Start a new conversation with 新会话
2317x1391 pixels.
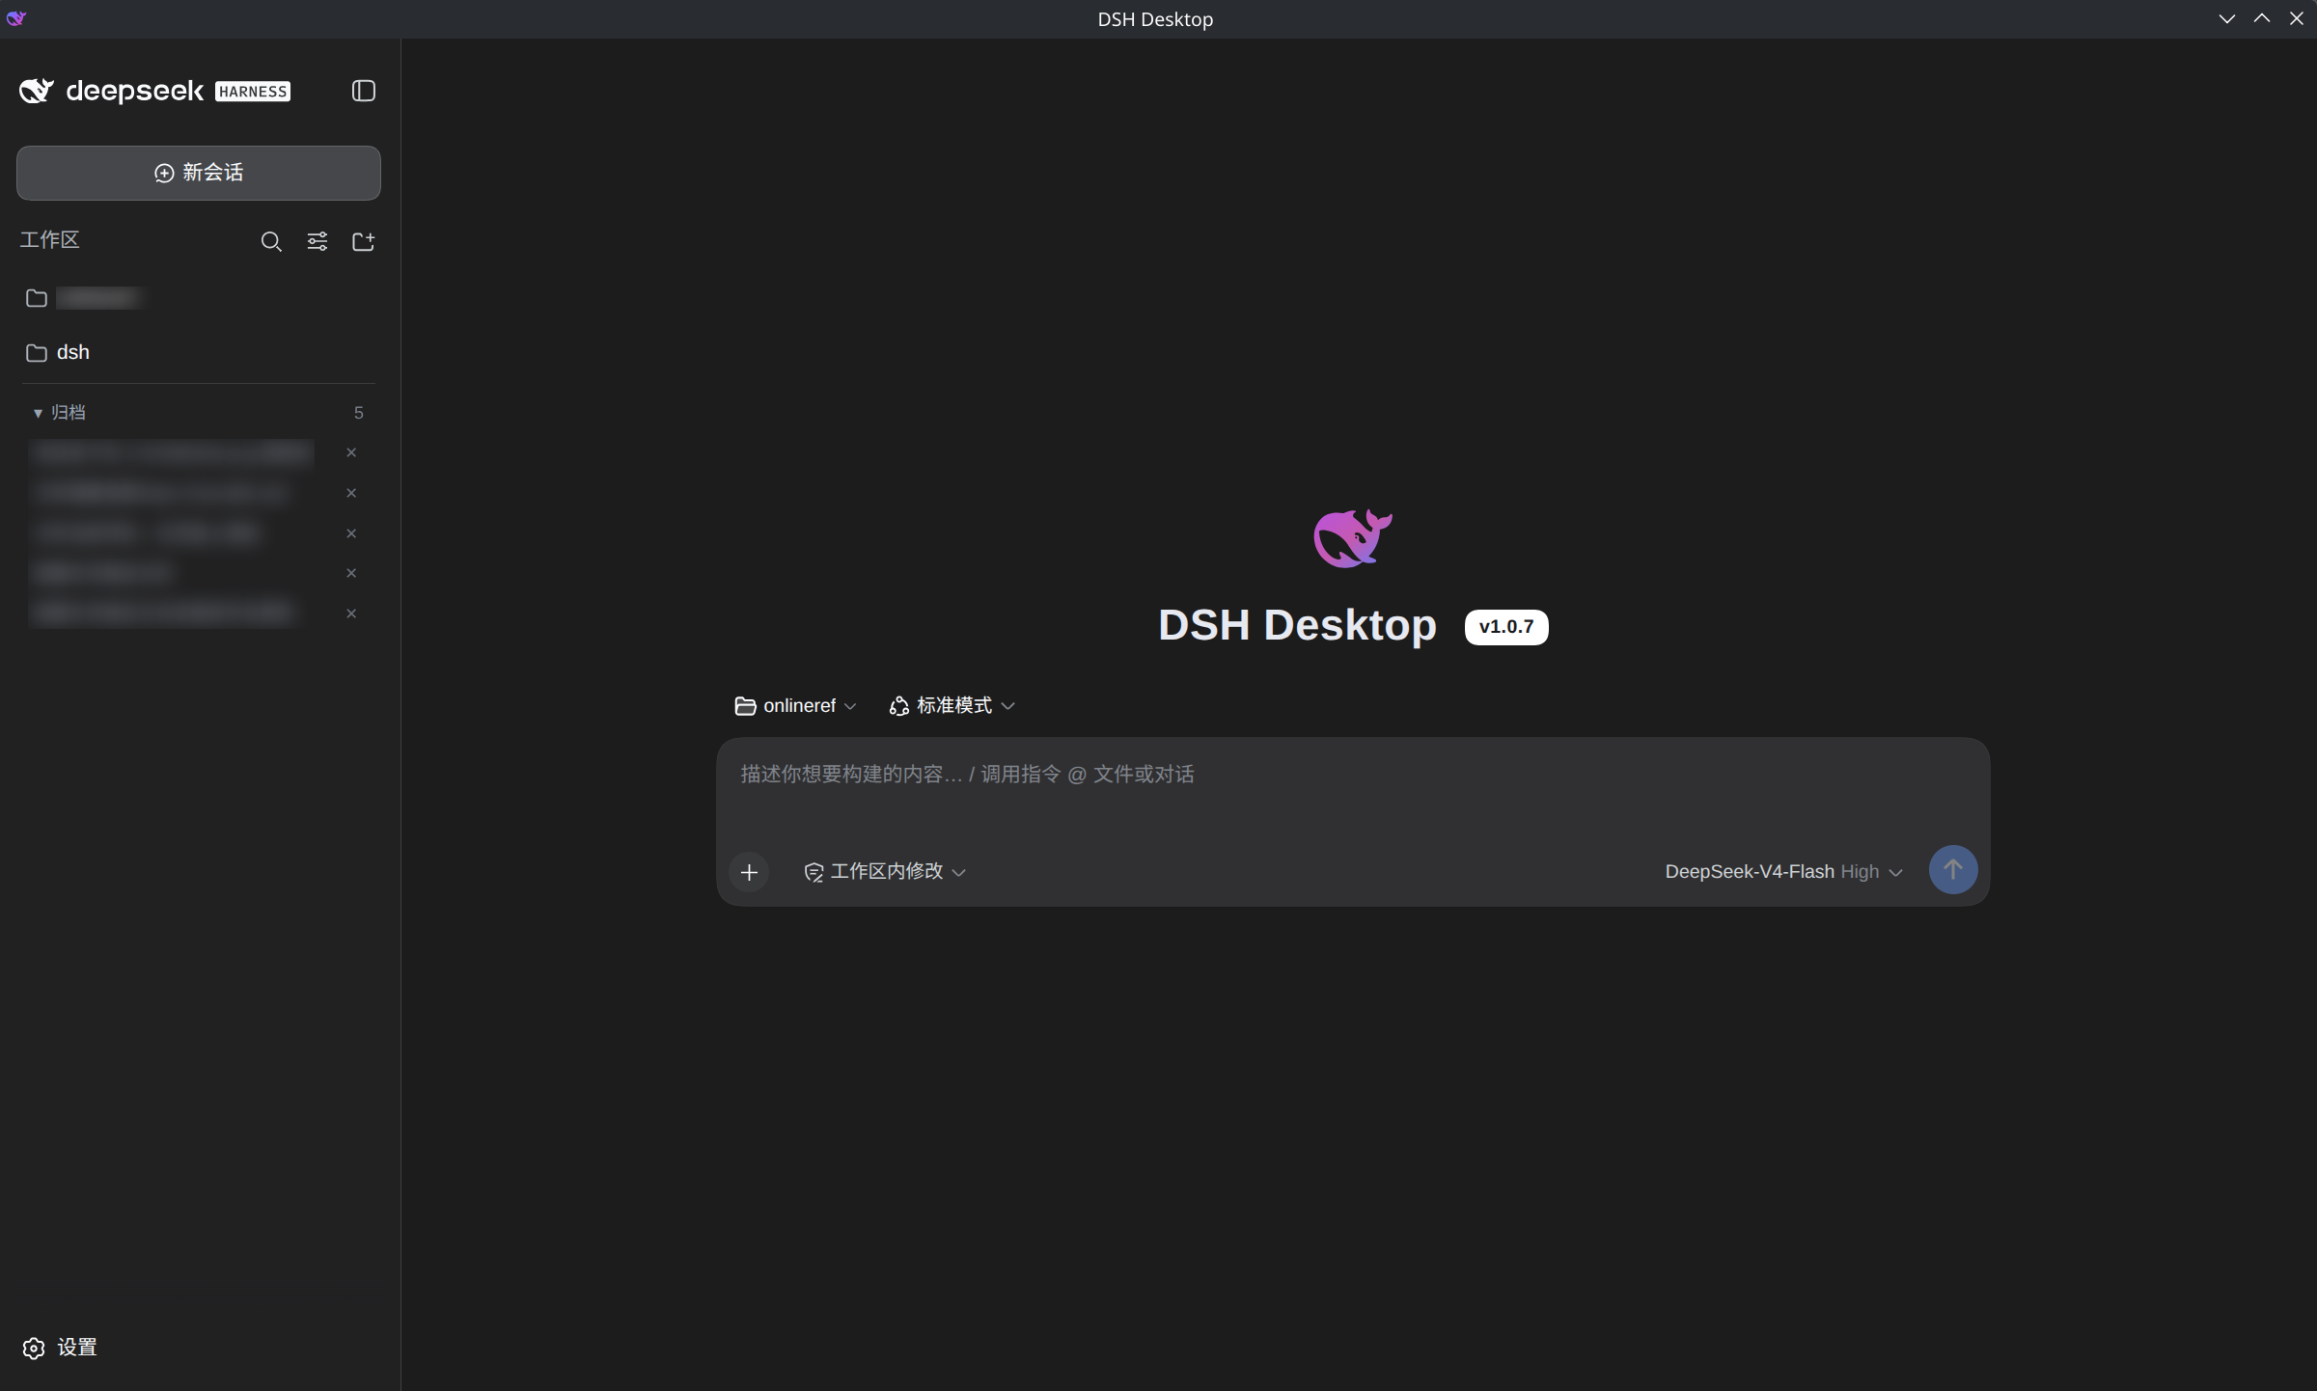[x=199, y=173]
